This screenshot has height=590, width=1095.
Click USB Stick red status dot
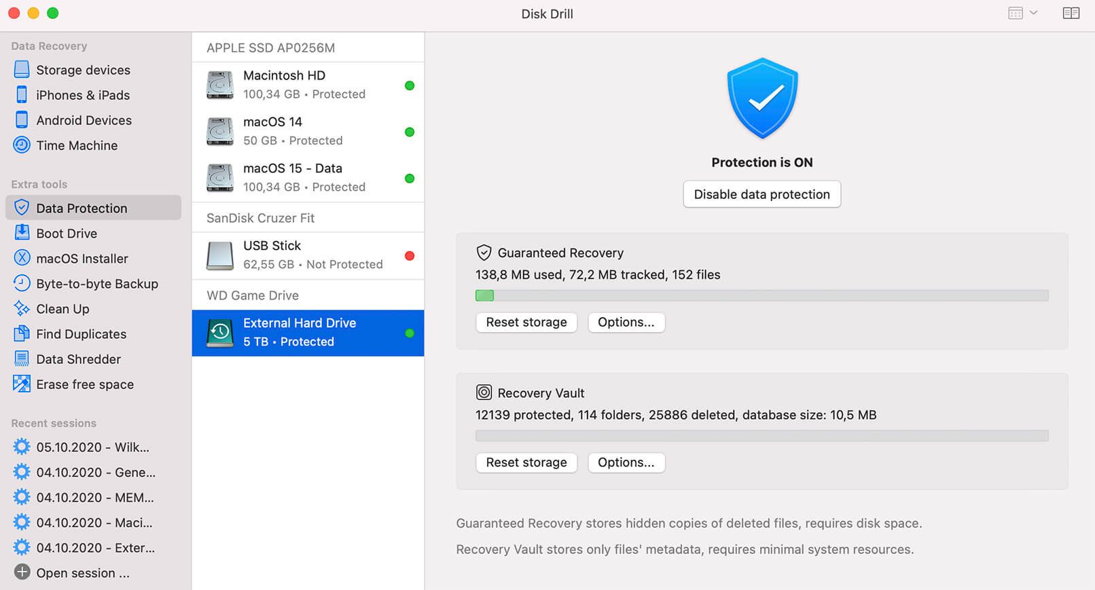pyautogui.click(x=410, y=256)
